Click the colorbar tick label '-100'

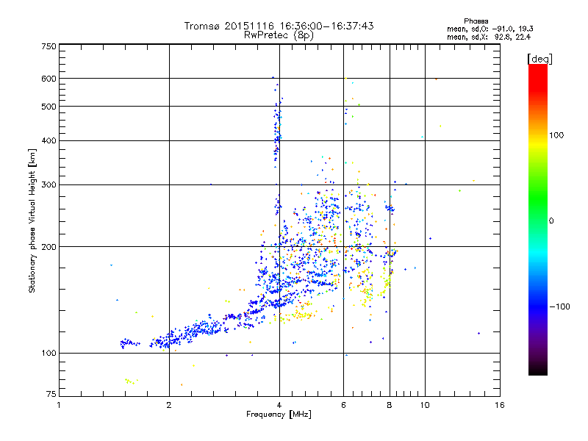click(560, 306)
